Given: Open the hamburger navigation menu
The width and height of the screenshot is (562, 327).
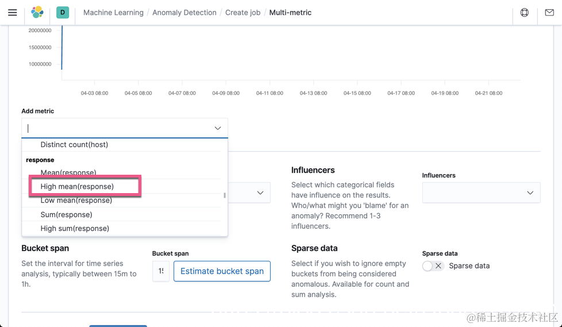Looking at the screenshot, I should tap(12, 12).
